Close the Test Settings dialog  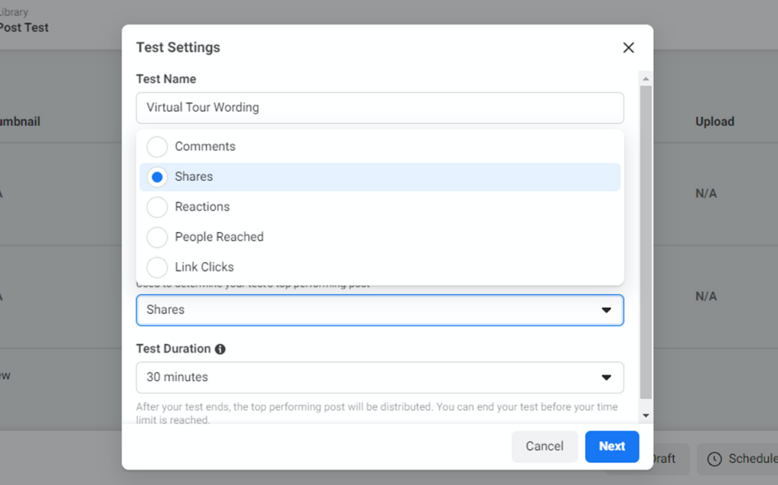pos(628,47)
